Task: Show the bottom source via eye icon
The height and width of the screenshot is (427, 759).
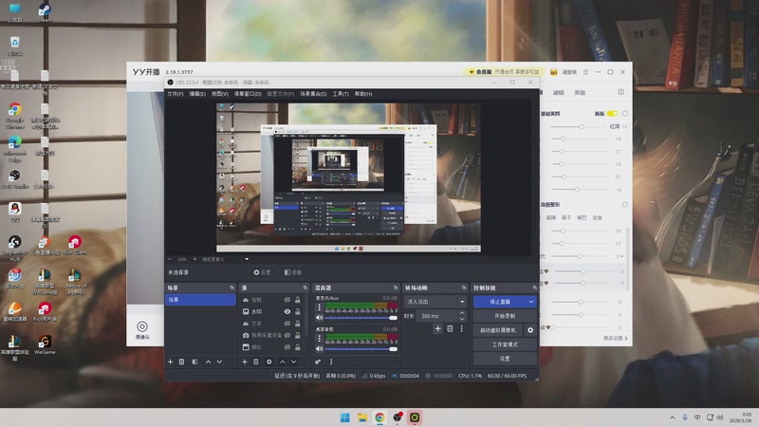Action: pos(287,347)
